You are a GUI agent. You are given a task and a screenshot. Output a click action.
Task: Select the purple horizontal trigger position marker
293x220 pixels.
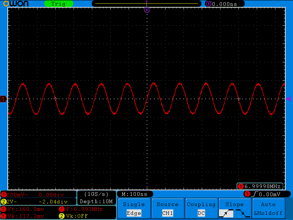tap(147, 10)
